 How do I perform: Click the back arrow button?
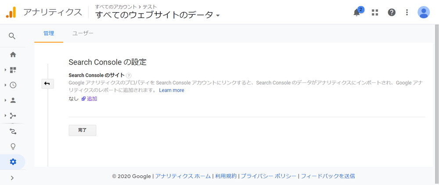click(x=47, y=84)
